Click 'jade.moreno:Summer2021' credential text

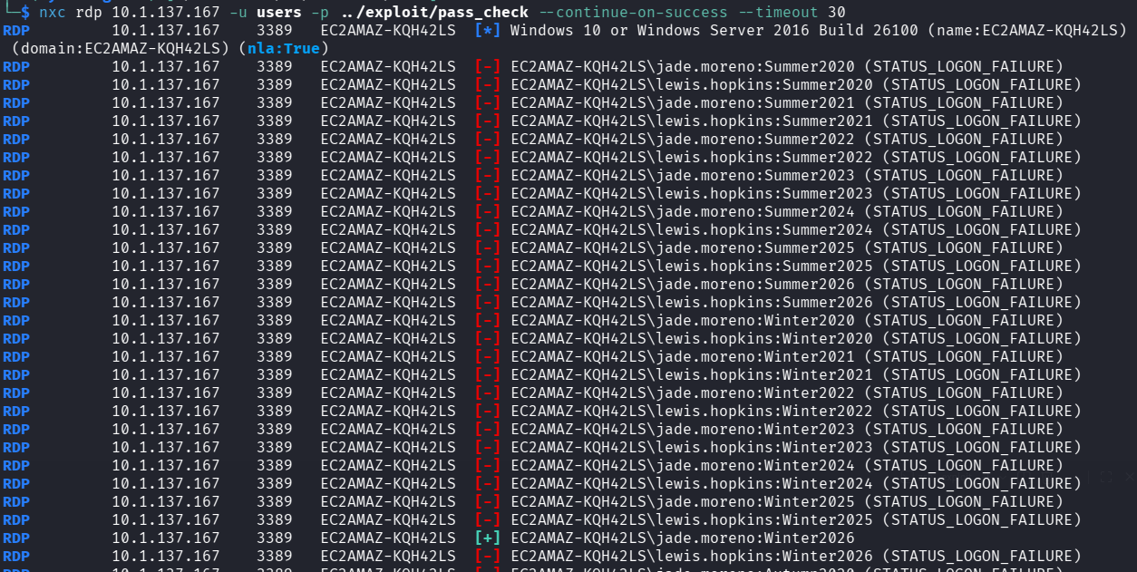755,103
